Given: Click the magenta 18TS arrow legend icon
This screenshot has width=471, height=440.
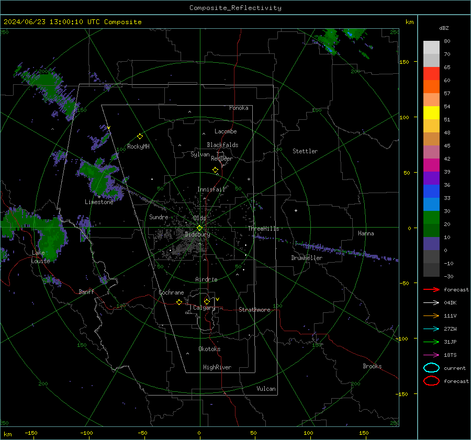Looking at the screenshot, I should (431, 355).
